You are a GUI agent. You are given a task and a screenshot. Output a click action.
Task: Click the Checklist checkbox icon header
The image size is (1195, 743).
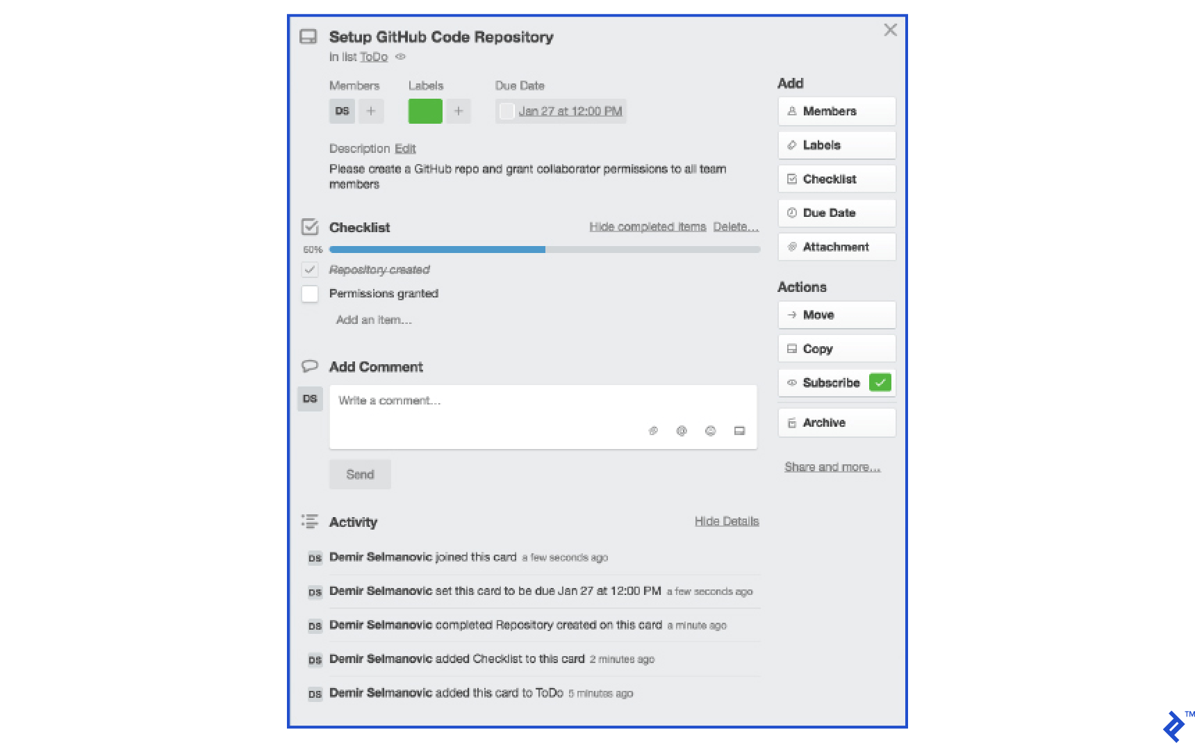[310, 226]
